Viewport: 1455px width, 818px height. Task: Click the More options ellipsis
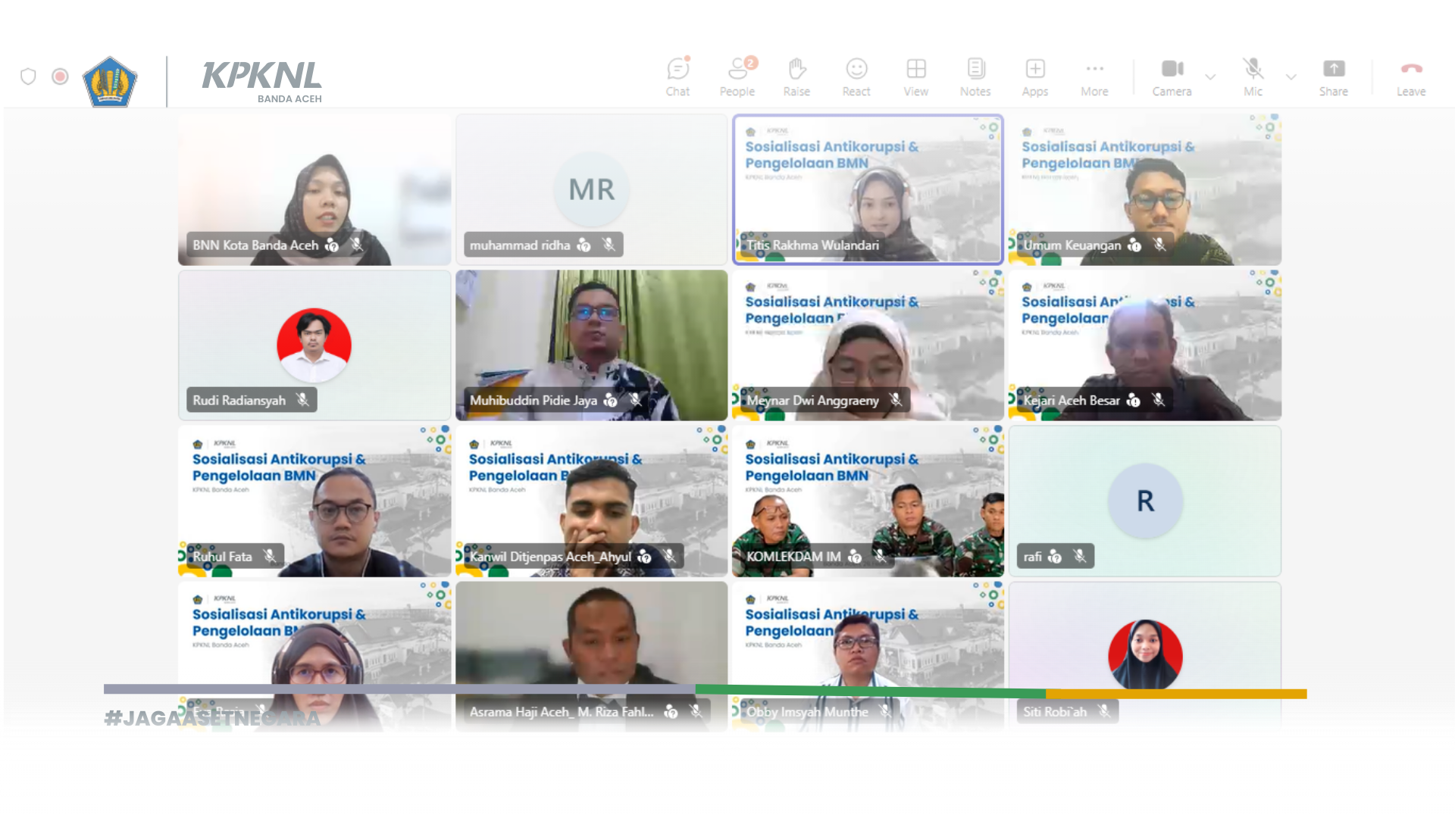pos(1094,76)
